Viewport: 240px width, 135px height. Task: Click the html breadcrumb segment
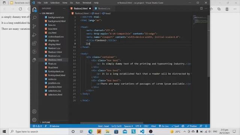pos(97,13)
